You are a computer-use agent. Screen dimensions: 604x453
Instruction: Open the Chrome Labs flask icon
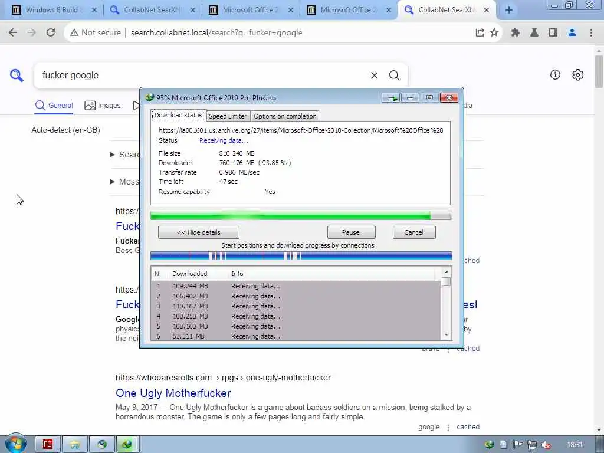coord(534,33)
